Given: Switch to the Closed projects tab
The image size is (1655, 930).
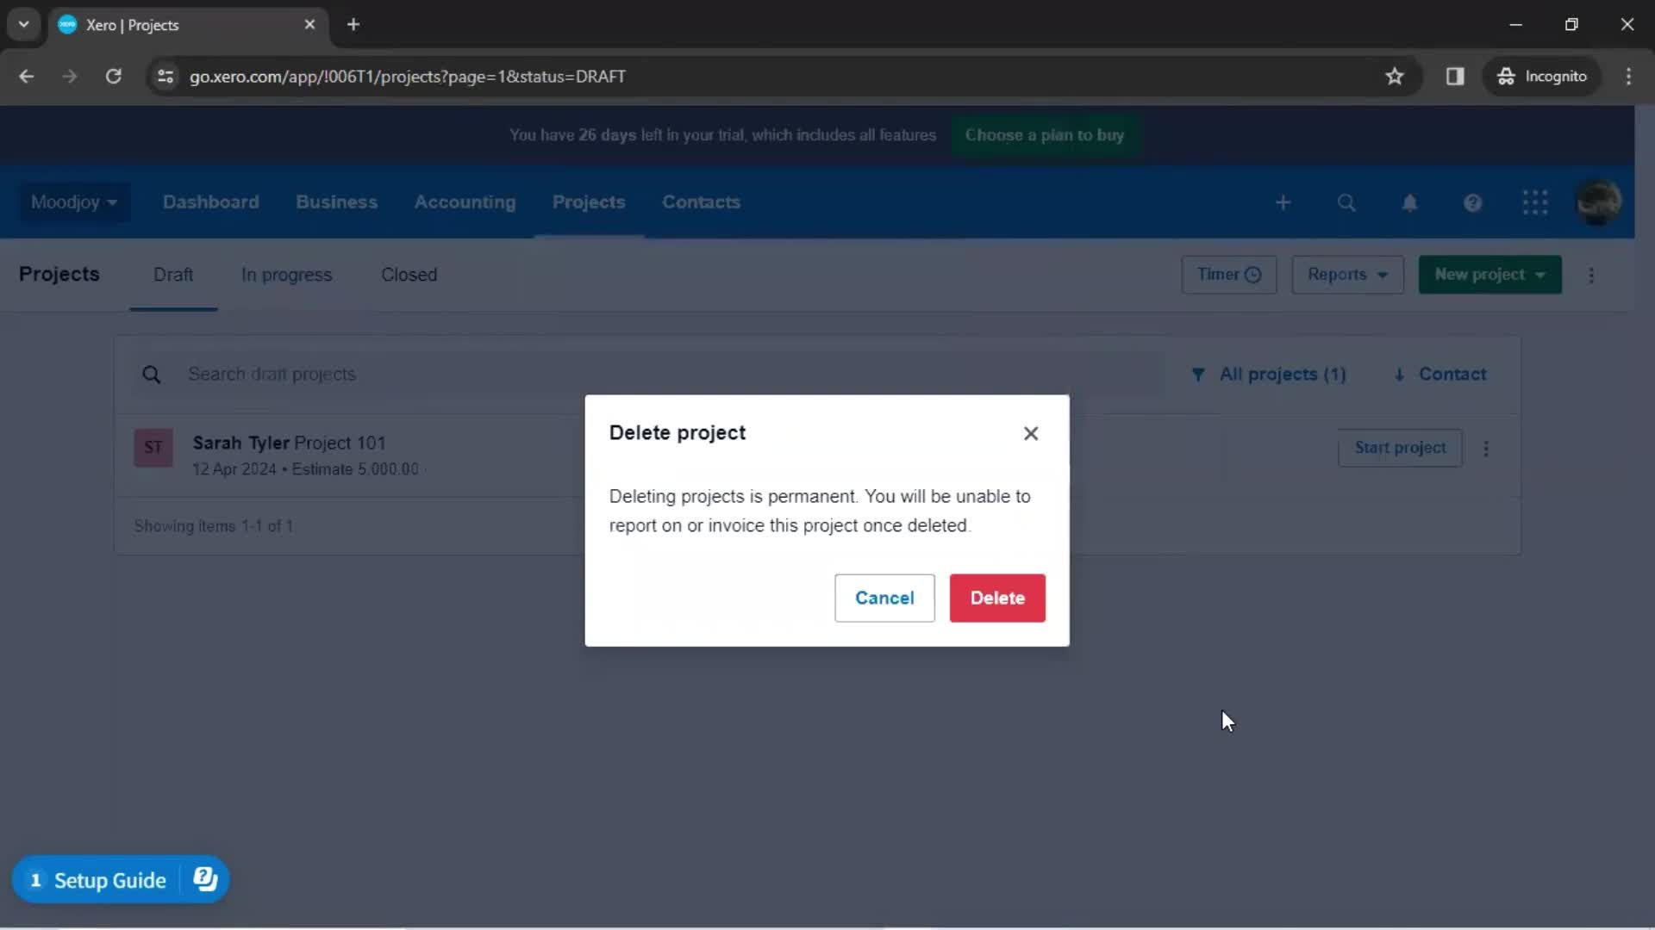Looking at the screenshot, I should [409, 275].
